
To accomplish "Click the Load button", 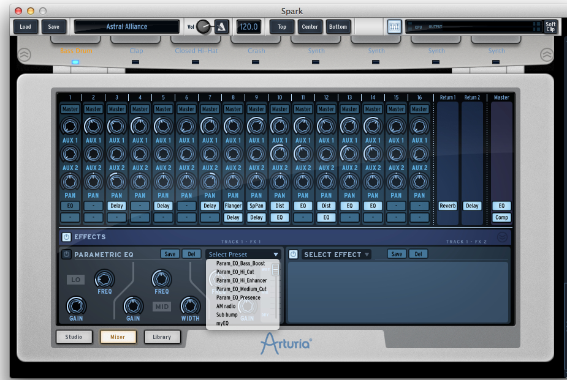I will [25, 27].
